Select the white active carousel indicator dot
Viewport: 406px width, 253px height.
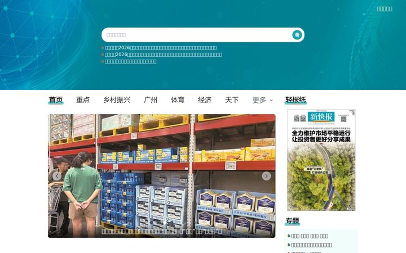165,223
